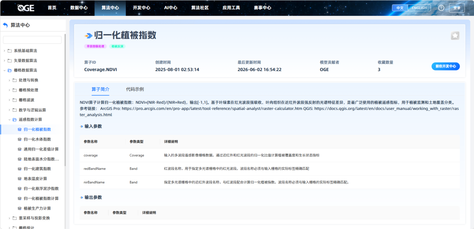Click the icon next to 陆地表面水分指数
The height and width of the screenshot is (229, 474).
point(20,159)
